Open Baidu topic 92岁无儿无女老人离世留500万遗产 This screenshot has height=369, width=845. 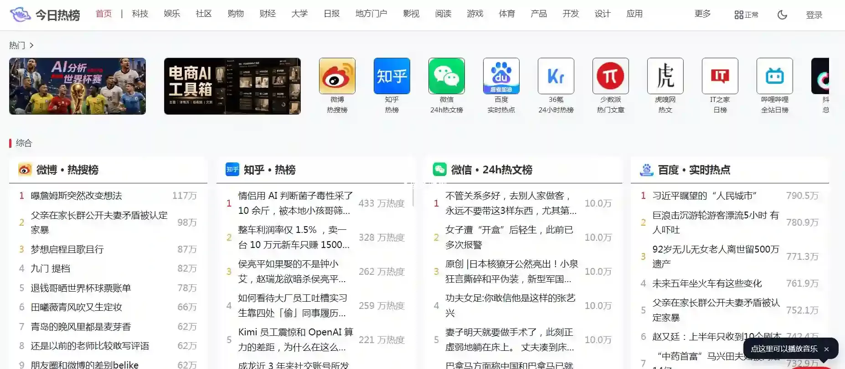[716, 257]
